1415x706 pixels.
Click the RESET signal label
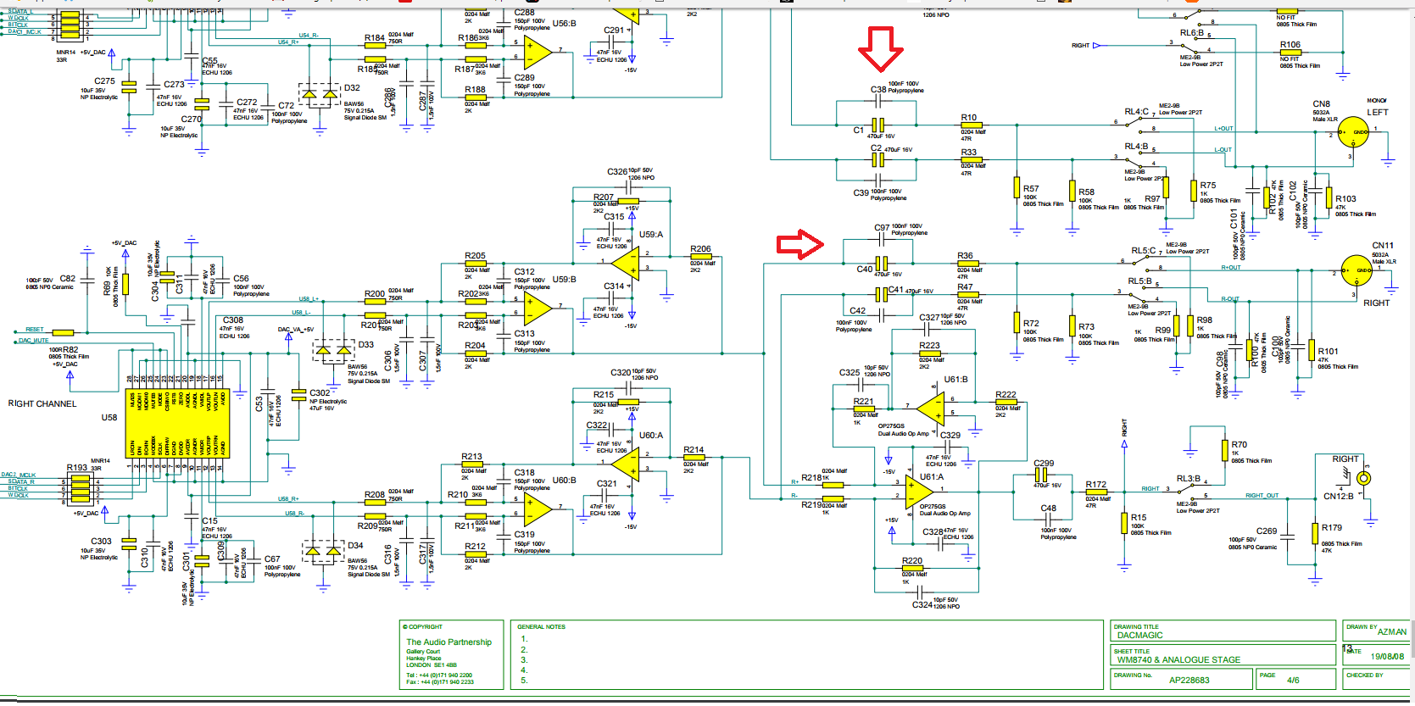coord(34,330)
